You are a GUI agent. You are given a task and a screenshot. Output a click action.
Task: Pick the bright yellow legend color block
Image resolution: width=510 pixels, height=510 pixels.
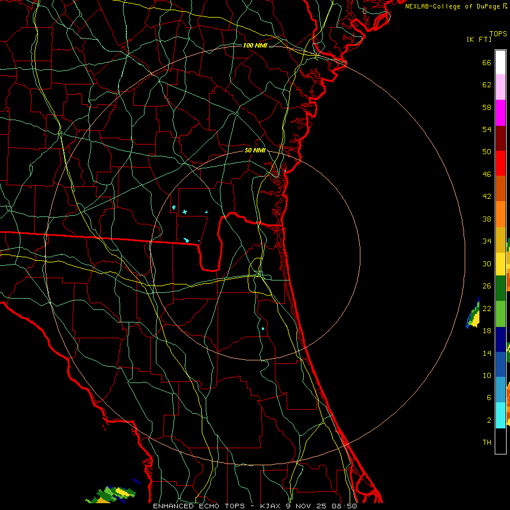pos(500,264)
